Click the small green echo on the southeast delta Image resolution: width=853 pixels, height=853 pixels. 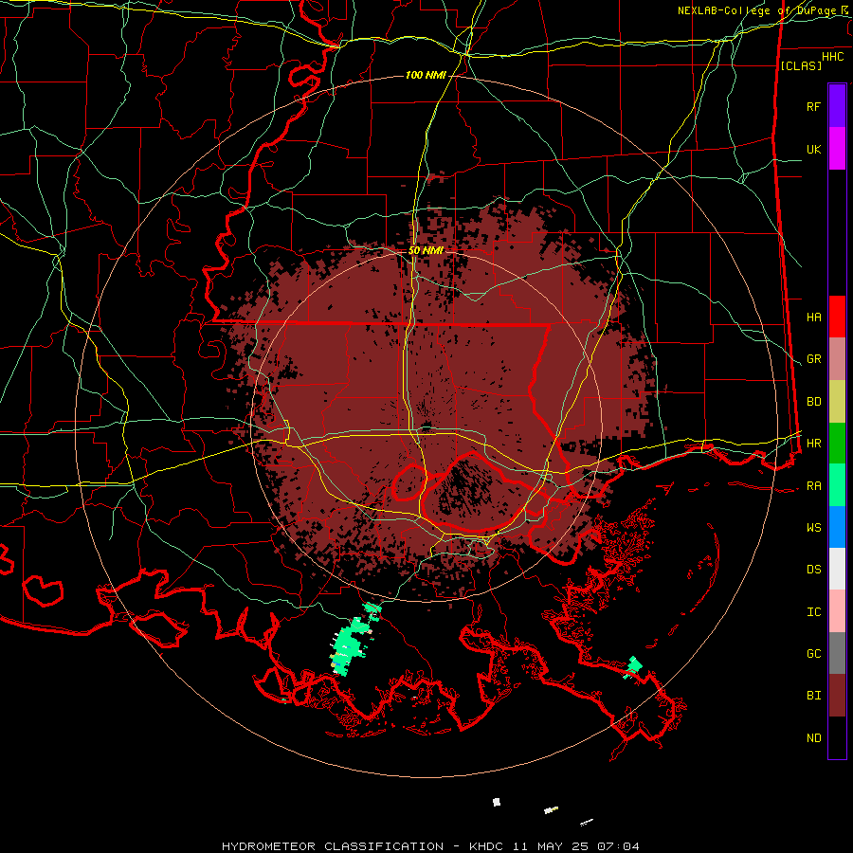[632, 667]
